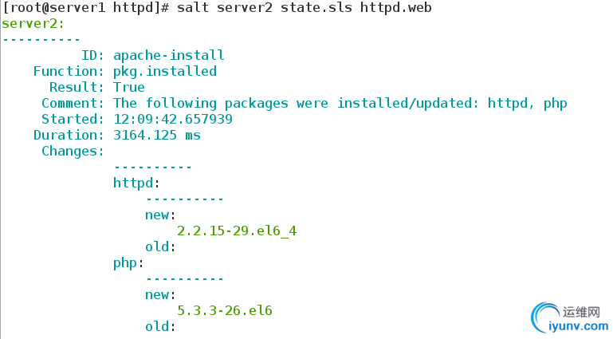Click the iyunv.com watermark logo icon

(x=546, y=317)
